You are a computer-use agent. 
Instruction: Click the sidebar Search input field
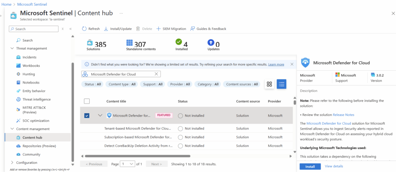[x=34, y=29]
